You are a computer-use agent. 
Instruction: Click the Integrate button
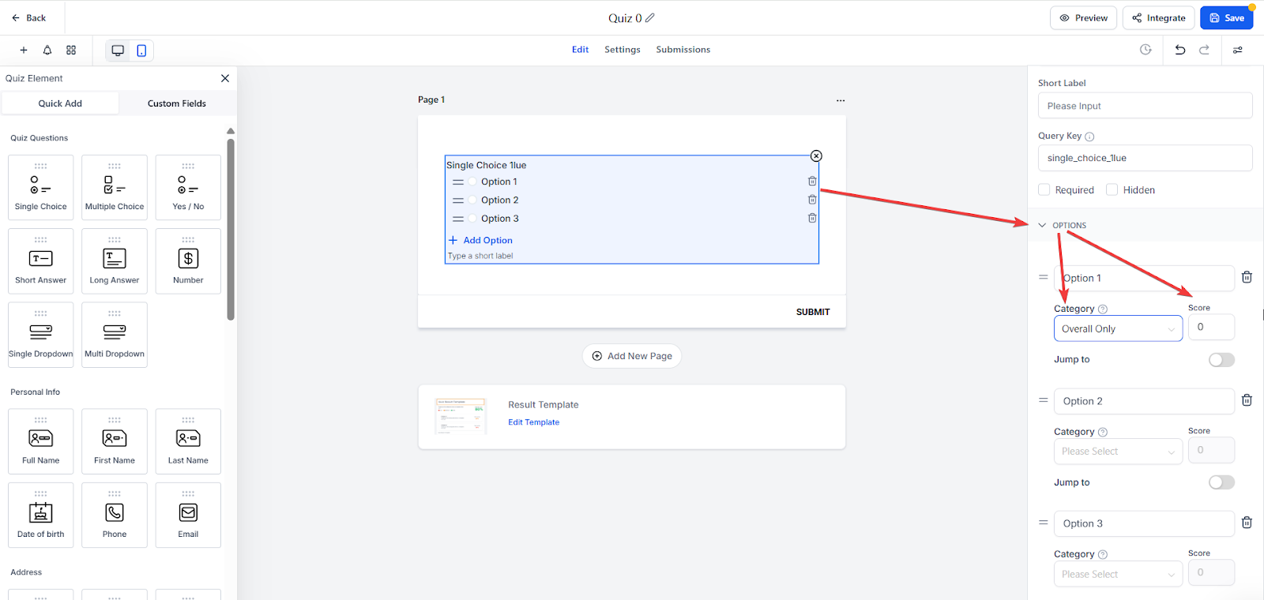click(1158, 18)
